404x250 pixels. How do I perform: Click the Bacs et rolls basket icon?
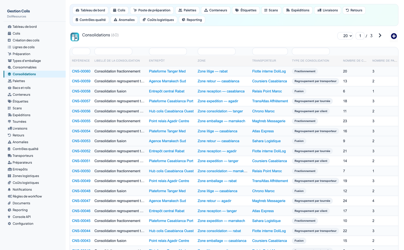(x=10, y=88)
